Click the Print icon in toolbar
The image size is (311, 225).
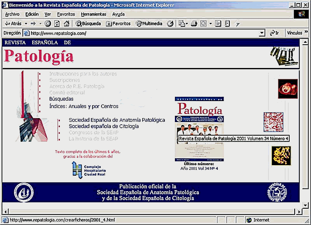coord(194,24)
